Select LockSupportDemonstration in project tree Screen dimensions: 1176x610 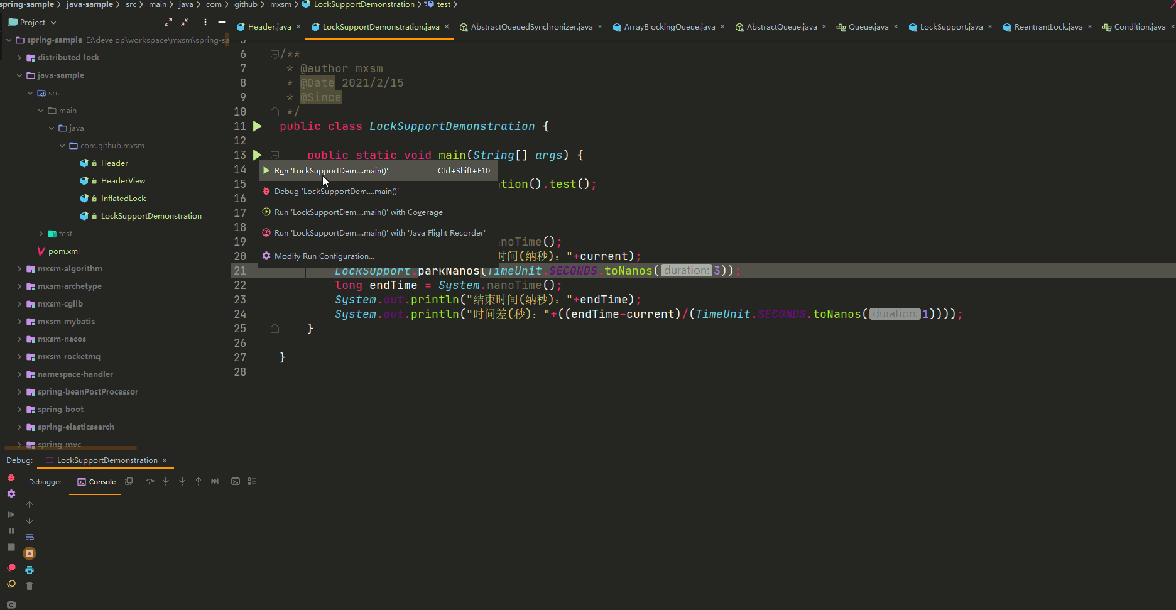[151, 215]
